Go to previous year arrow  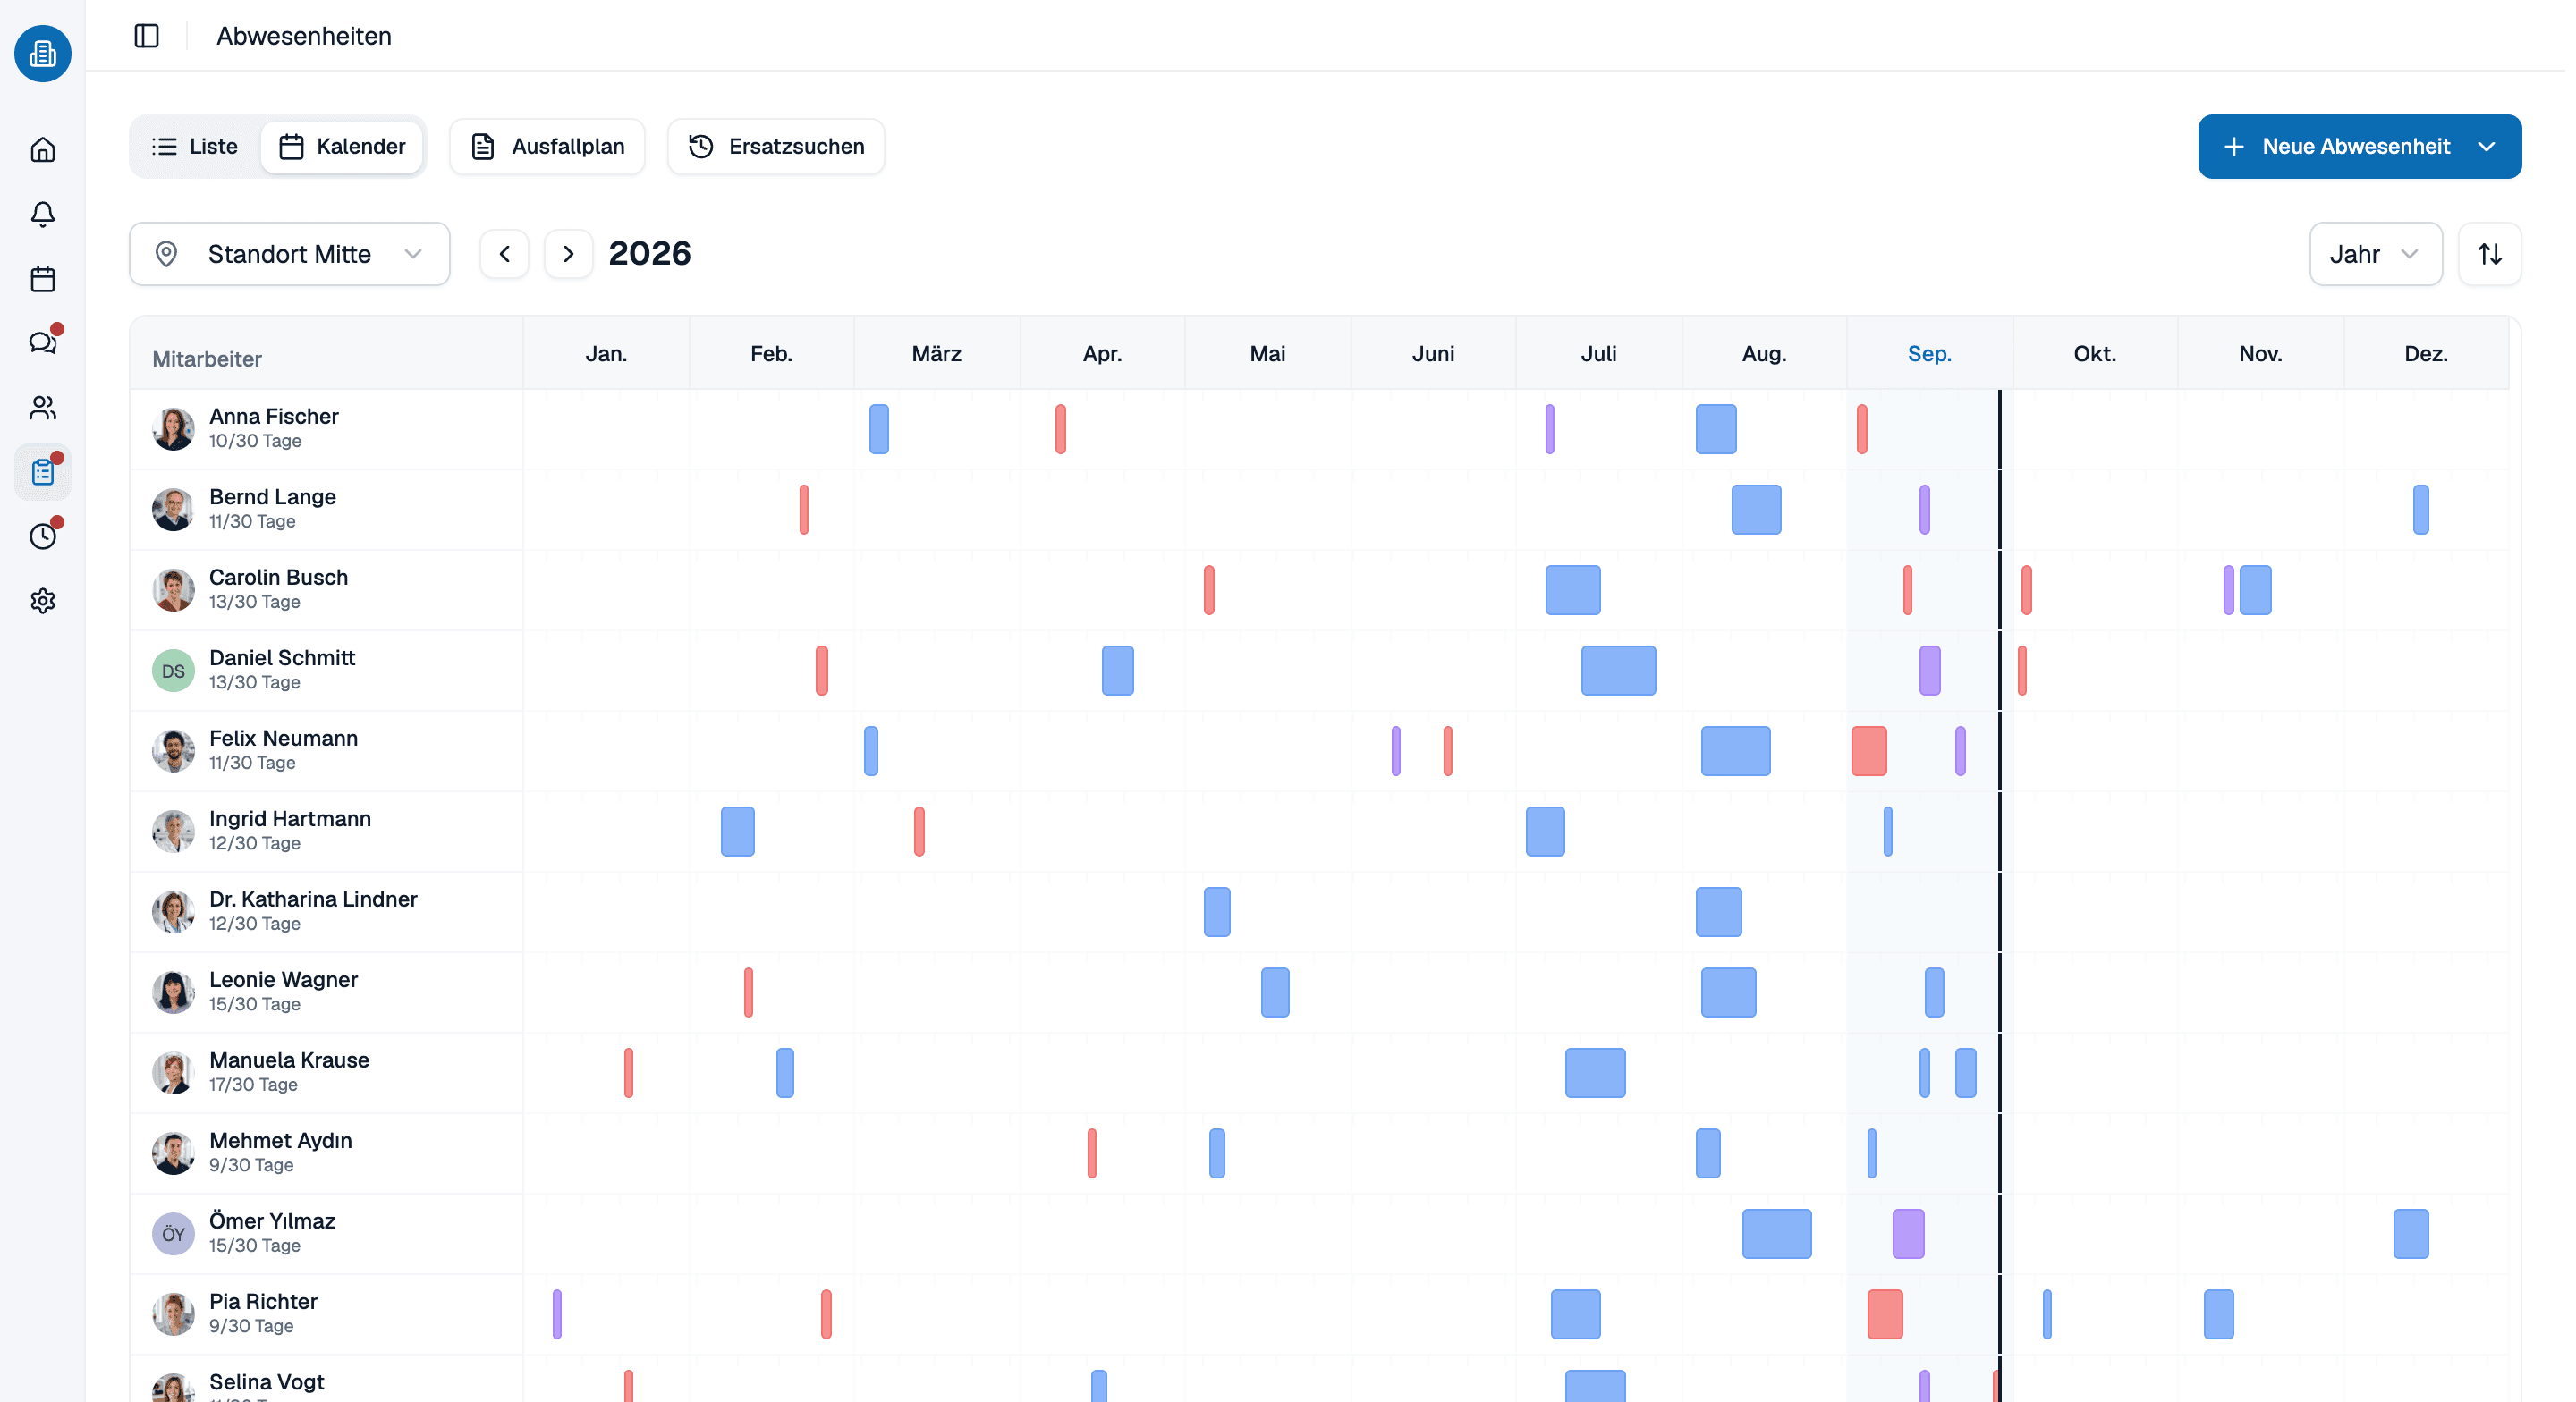click(504, 254)
